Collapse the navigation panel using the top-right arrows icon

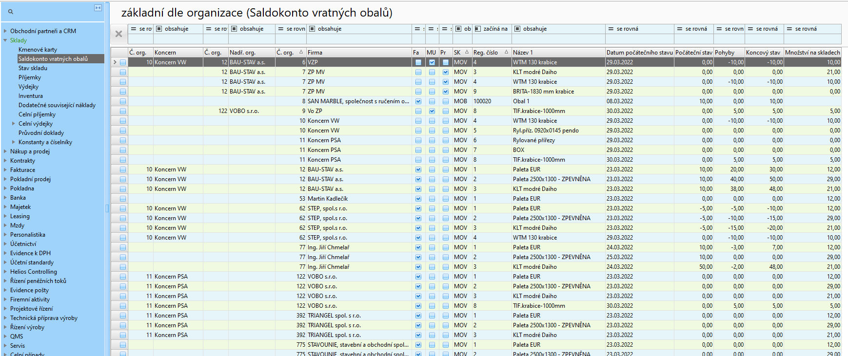coord(98,8)
